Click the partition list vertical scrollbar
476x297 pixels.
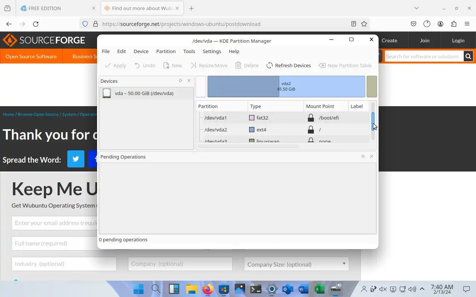tap(373, 121)
